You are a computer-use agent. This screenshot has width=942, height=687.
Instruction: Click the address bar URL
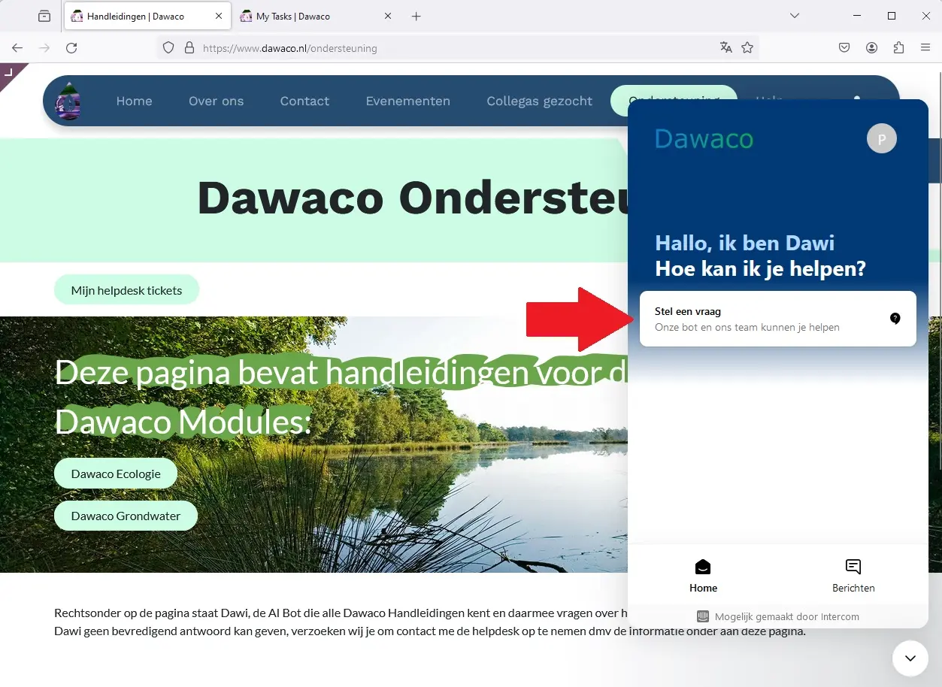(290, 48)
